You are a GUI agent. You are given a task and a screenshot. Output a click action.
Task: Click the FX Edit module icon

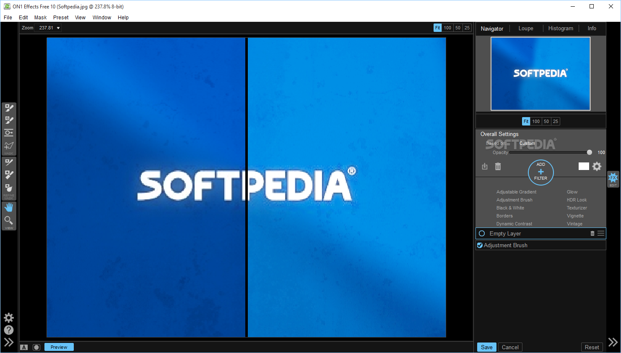[613, 178]
